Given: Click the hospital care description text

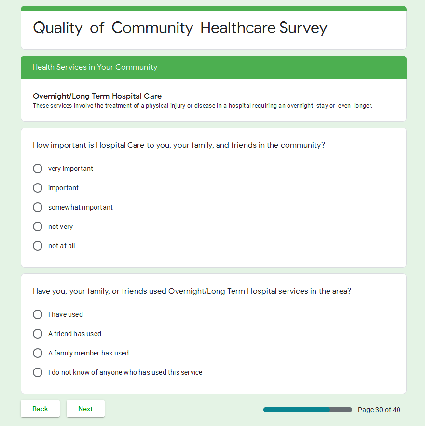Looking at the screenshot, I should pos(202,106).
